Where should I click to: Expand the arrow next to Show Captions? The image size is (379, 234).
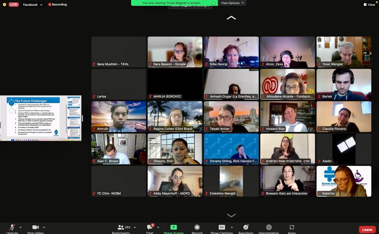(x=232, y=227)
